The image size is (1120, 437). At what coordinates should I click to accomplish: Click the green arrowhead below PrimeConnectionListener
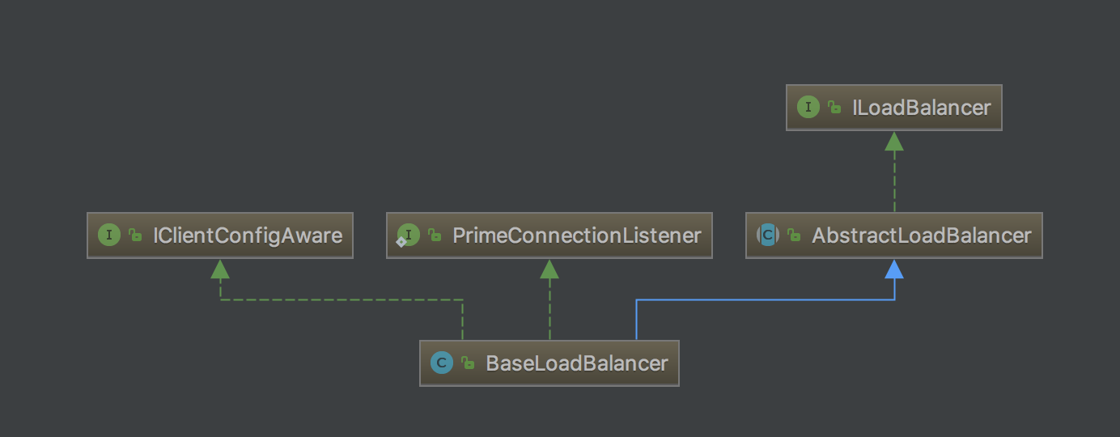[x=549, y=269]
